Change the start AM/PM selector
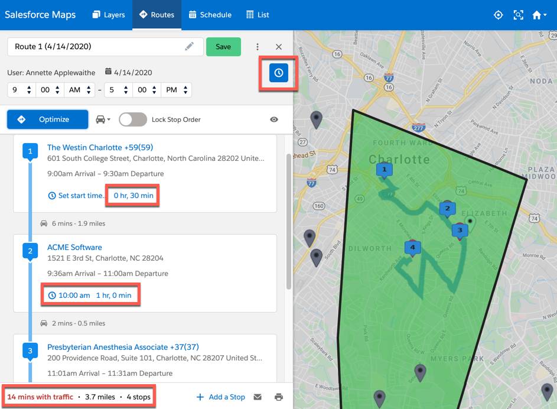The height and width of the screenshot is (409, 557). coord(79,90)
